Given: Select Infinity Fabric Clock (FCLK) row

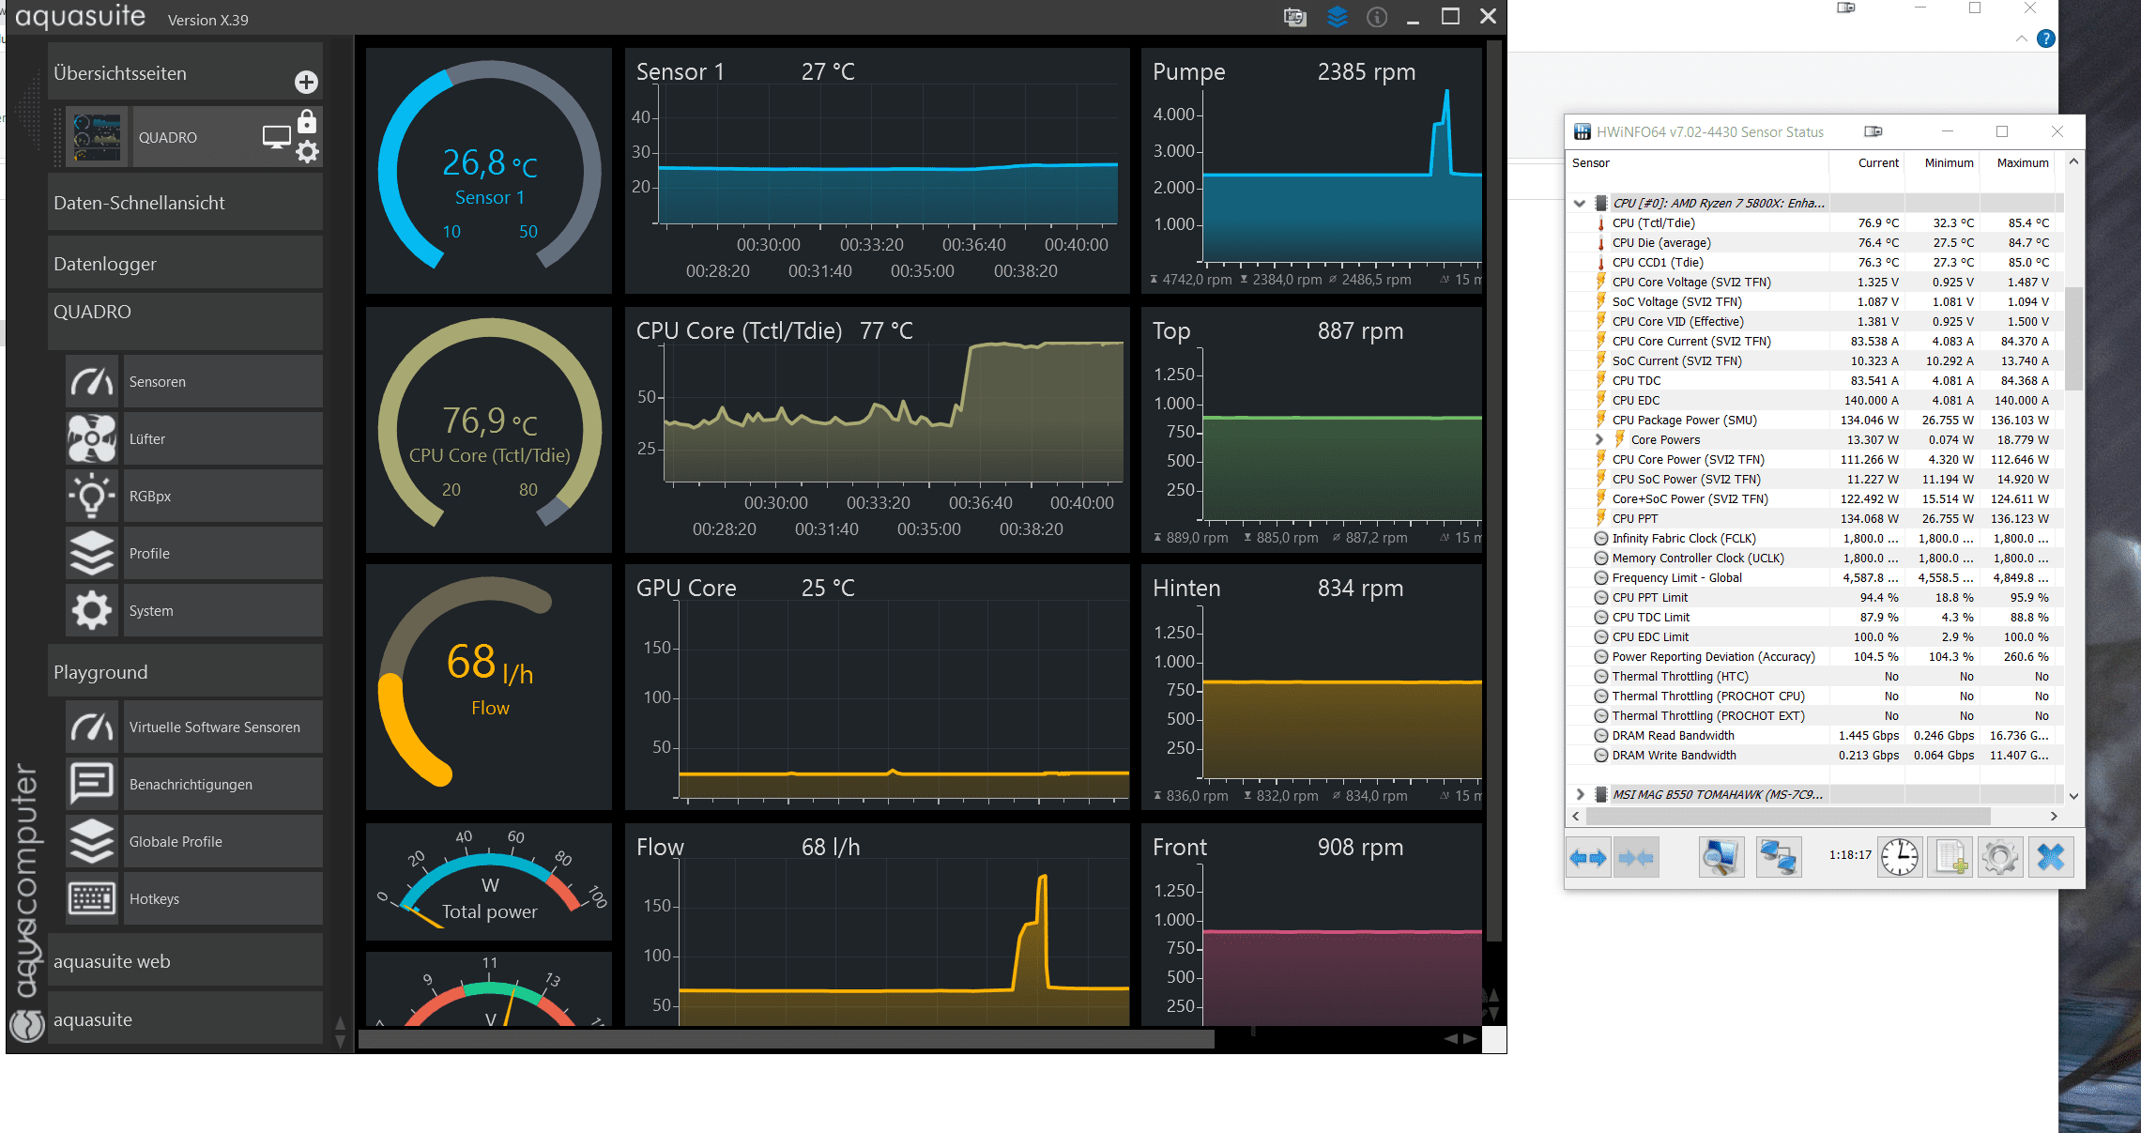Looking at the screenshot, I should 1814,539.
